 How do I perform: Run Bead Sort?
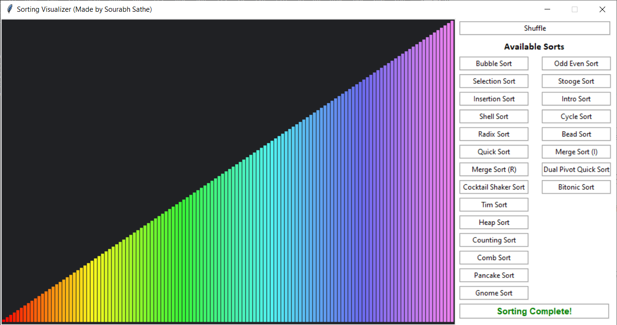(x=576, y=134)
